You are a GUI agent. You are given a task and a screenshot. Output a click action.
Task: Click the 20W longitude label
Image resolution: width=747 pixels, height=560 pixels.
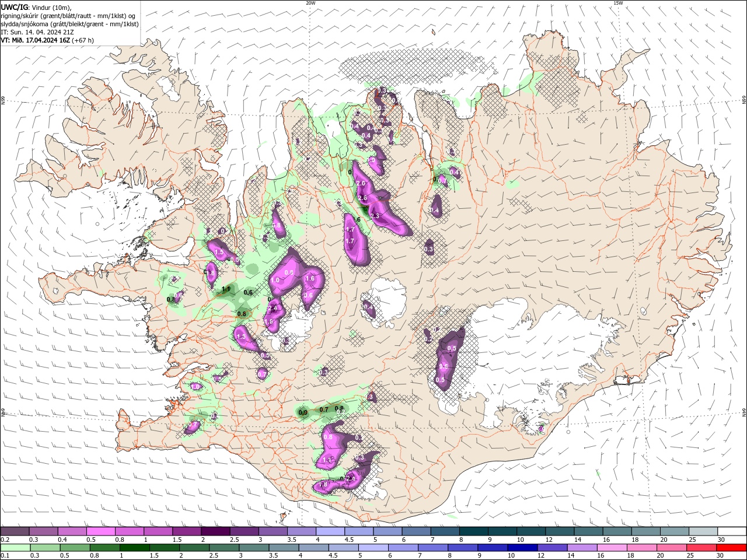(310, 3)
